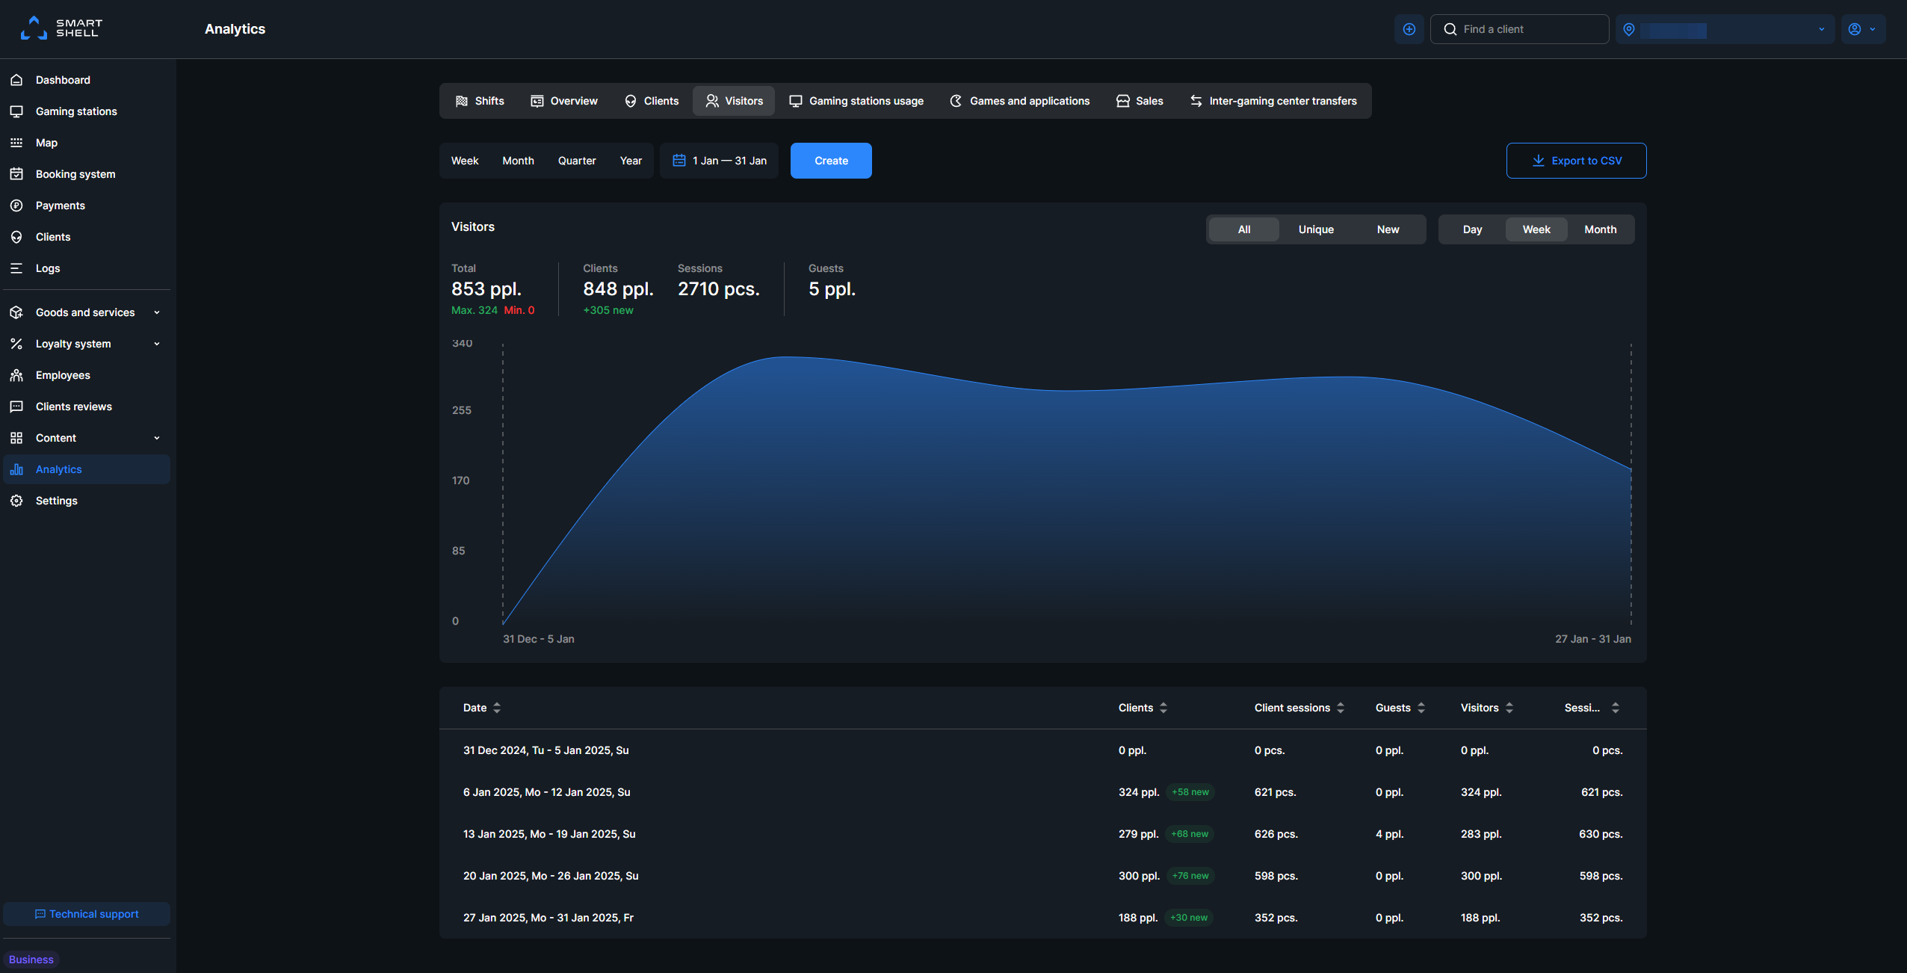Click the add plus icon in header
This screenshot has width=1907, height=973.
click(x=1409, y=29)
